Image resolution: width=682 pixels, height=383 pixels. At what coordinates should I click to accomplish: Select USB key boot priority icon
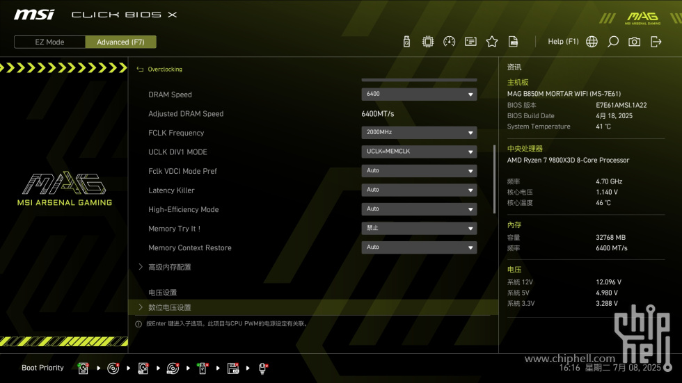[x=203, y=368]
